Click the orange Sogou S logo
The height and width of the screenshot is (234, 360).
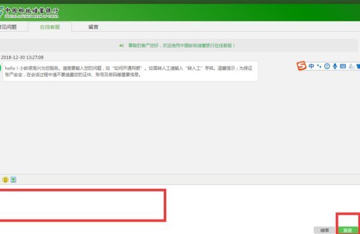click(301, 66)
